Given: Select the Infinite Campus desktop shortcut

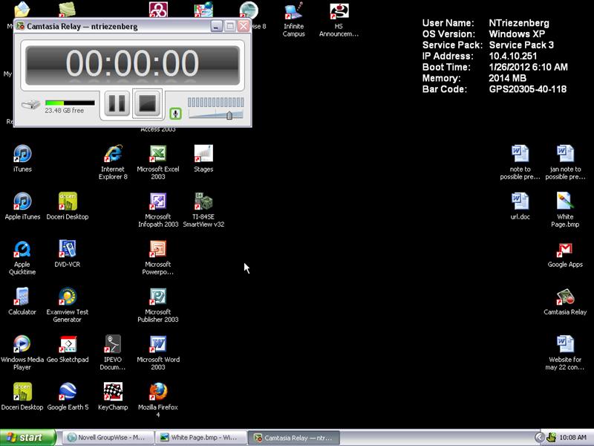Looking at the screenshot, I should (x=293, y=20).
